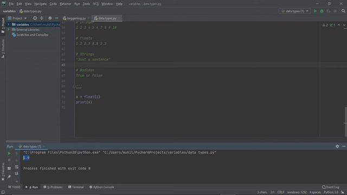Open TODO tool window

tap(14, 187)
